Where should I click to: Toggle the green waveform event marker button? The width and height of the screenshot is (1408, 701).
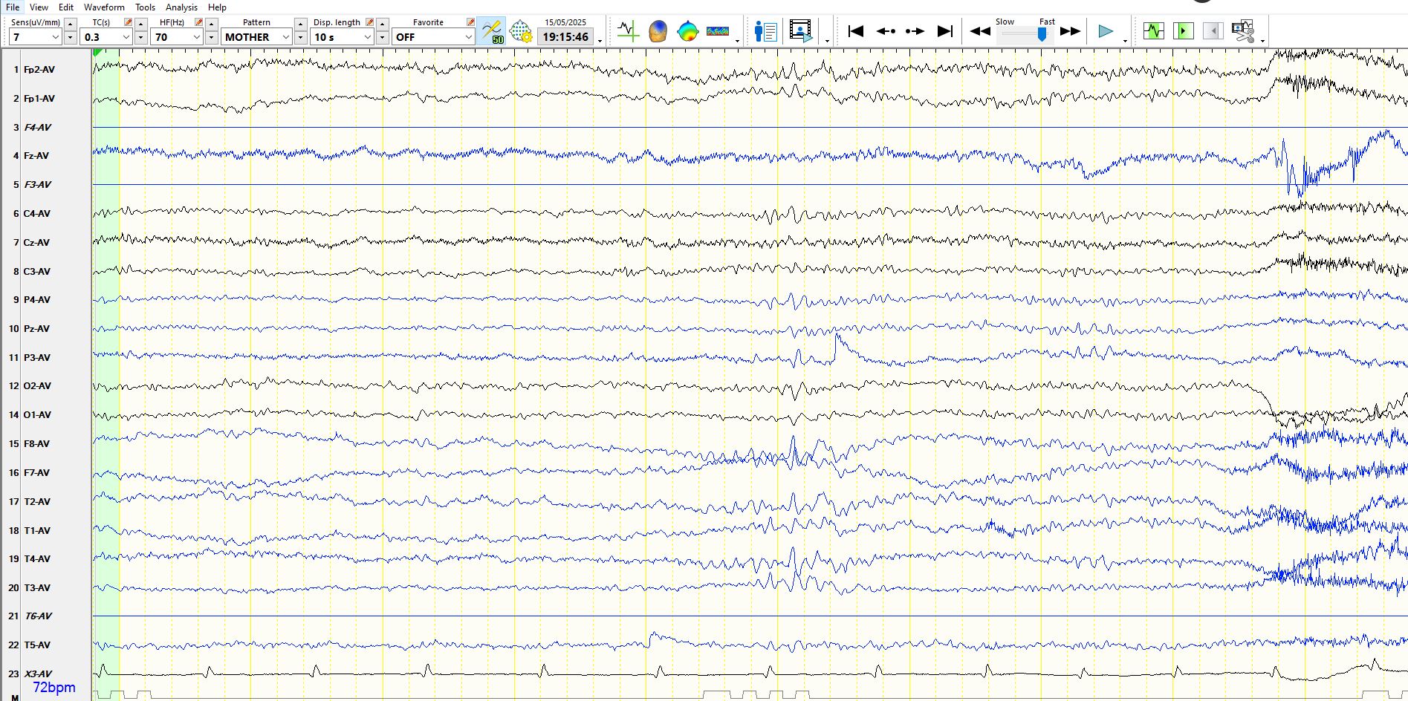click(x=1153, y=31)
